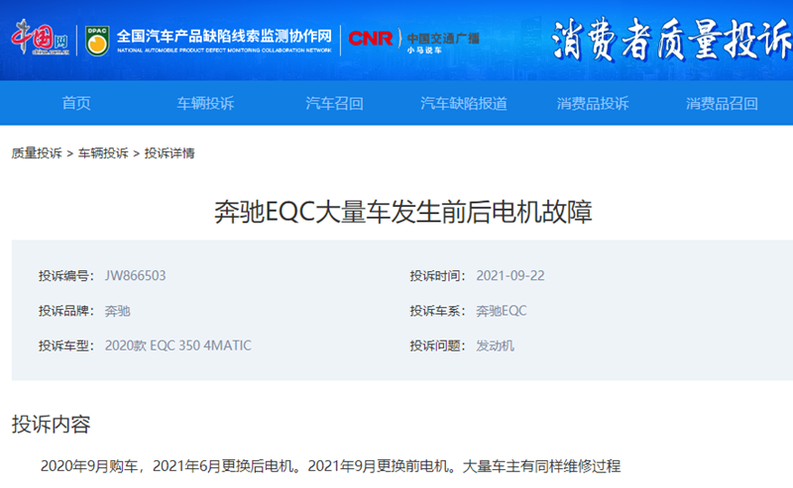The height and width of the screenshot is (488, 793).
Task: Click the 投诉品牌 label
Action: tap(66, 311)
